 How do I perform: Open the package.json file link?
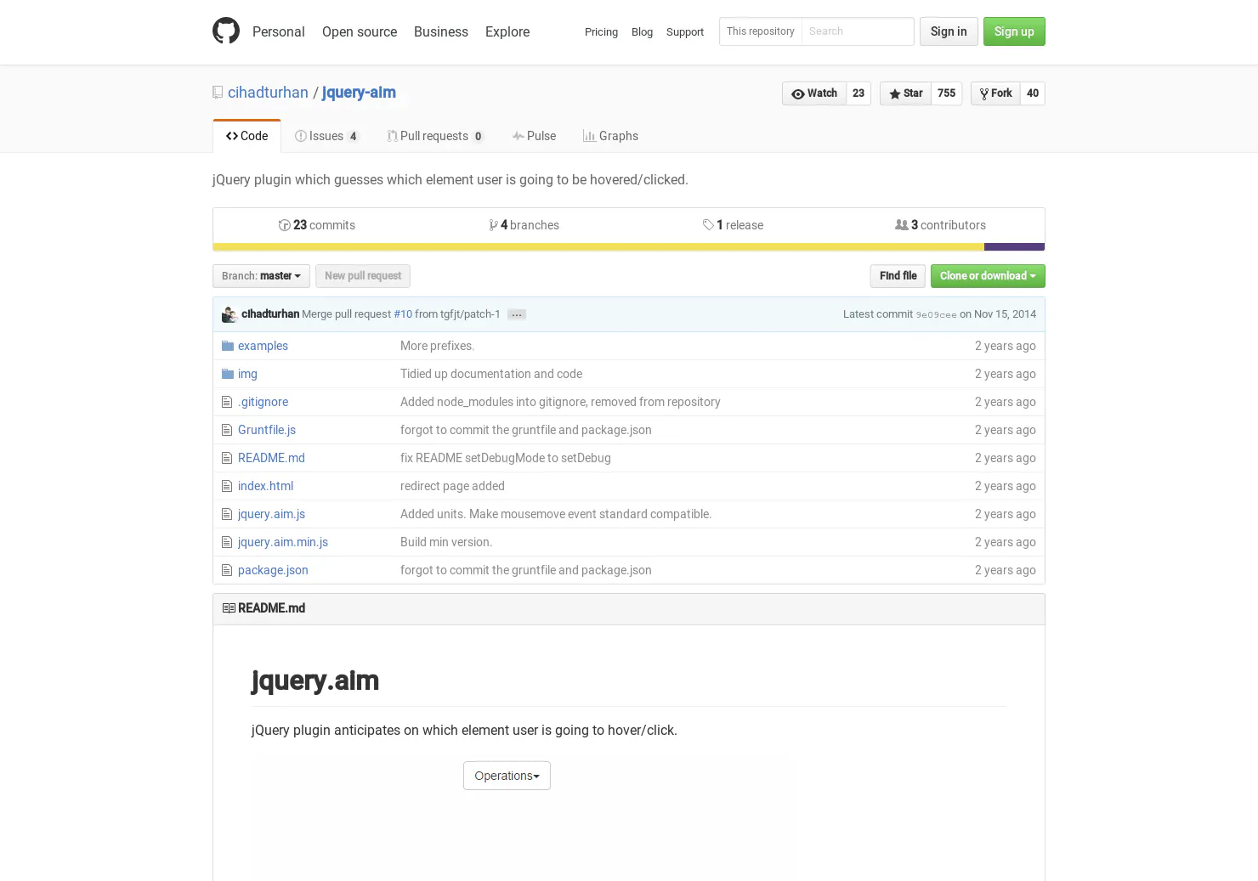coord(273,570)
